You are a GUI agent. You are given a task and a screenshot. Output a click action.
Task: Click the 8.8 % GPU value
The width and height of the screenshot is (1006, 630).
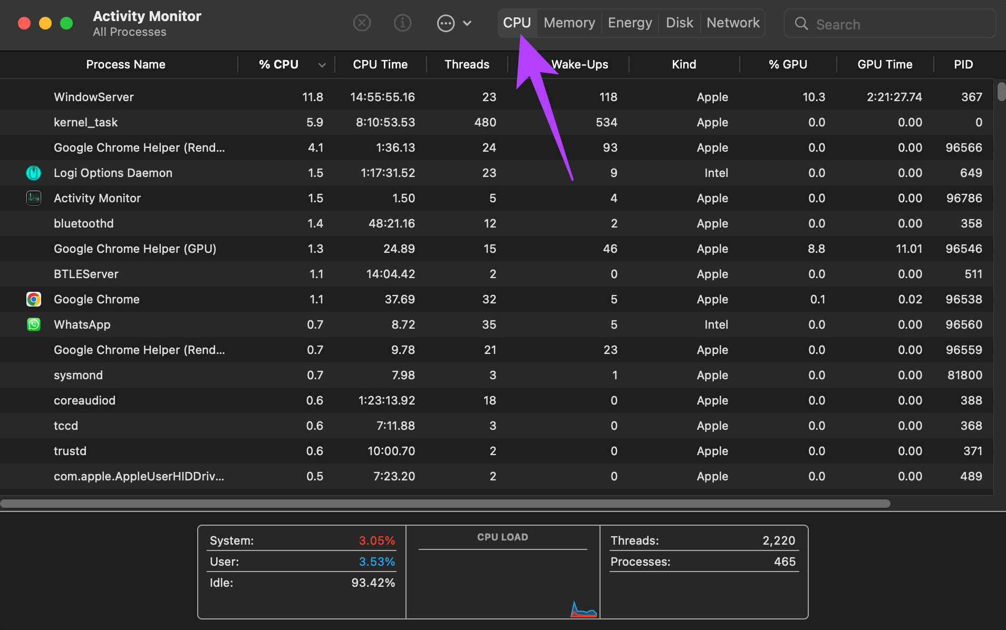816,249
